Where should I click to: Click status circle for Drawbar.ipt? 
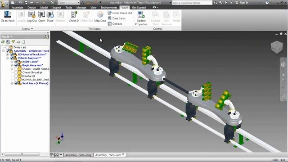point(16,76)
